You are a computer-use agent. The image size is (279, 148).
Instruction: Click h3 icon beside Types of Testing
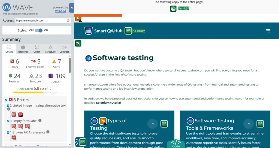94,121
